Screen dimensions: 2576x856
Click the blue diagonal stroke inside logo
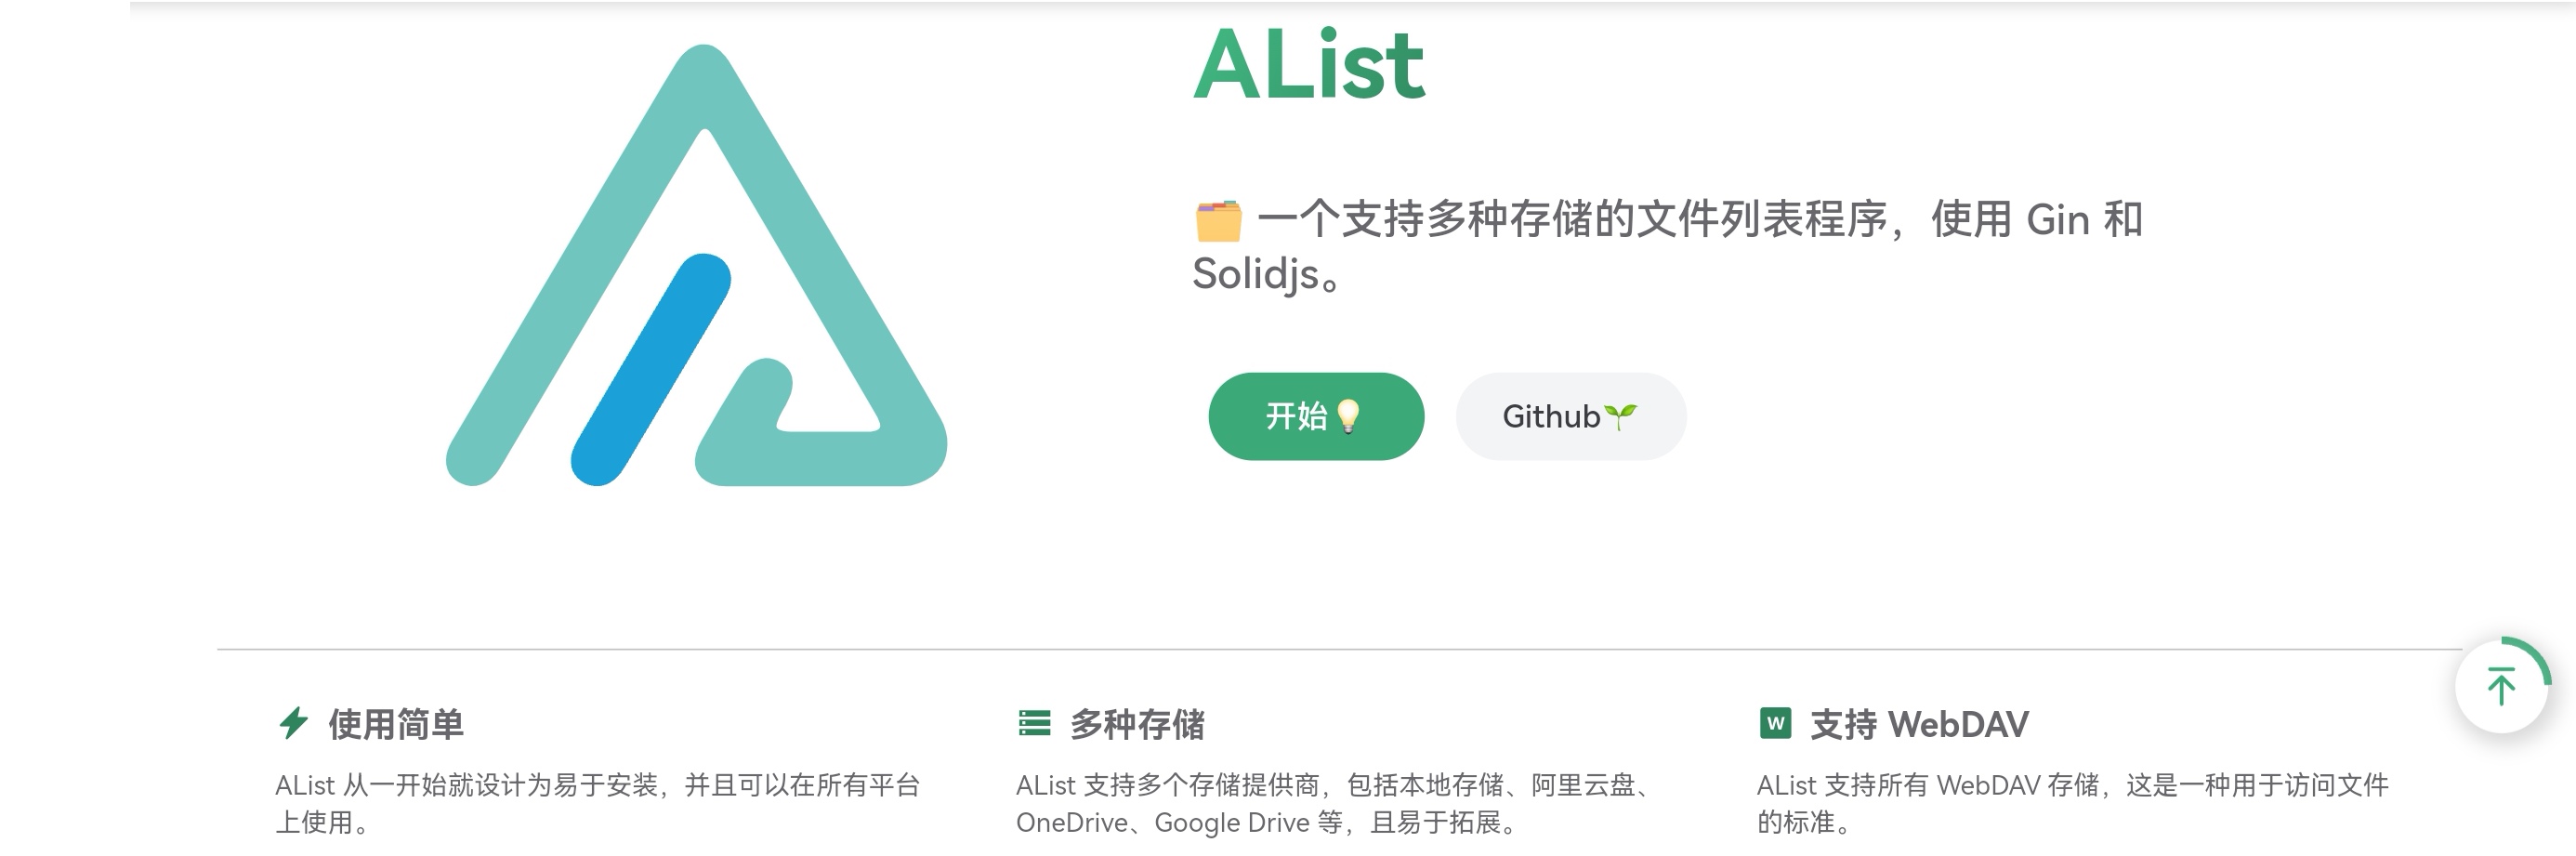651,369
